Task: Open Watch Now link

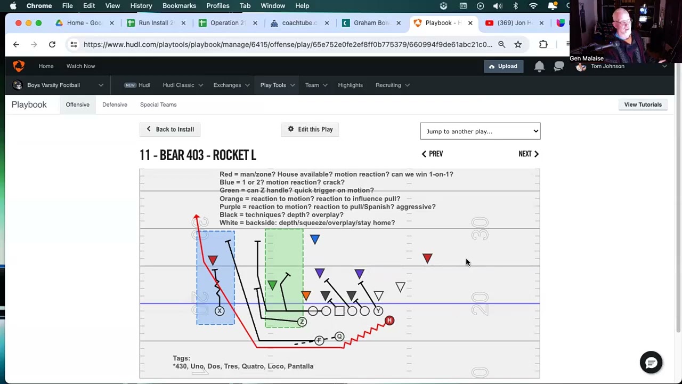Action: click(80, 66)
